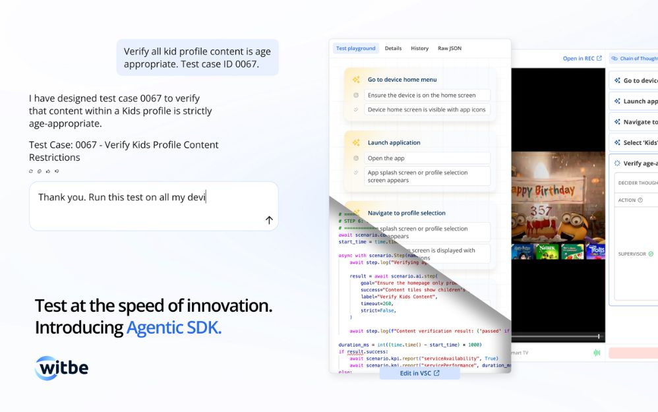Toggle check for 'Device home screen is visible'

tap(356, 109)
